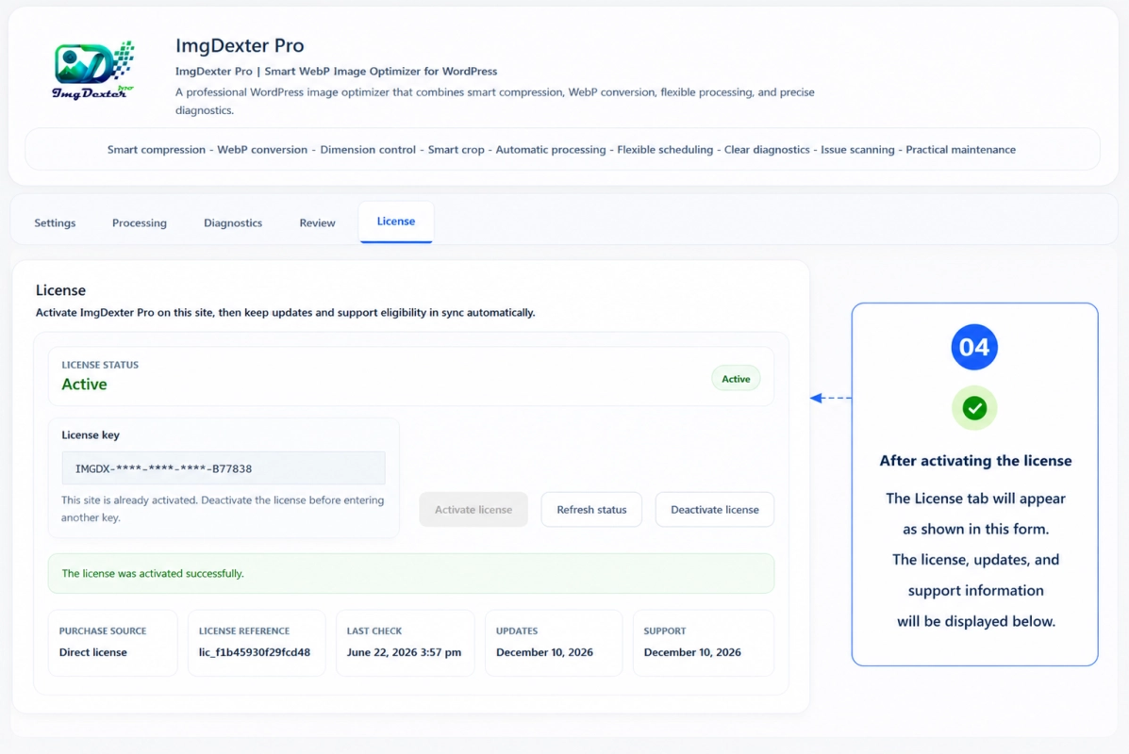Go to the Diagnostics tab
This screenshot has height=754, width=1129.
tap(233, 223)
